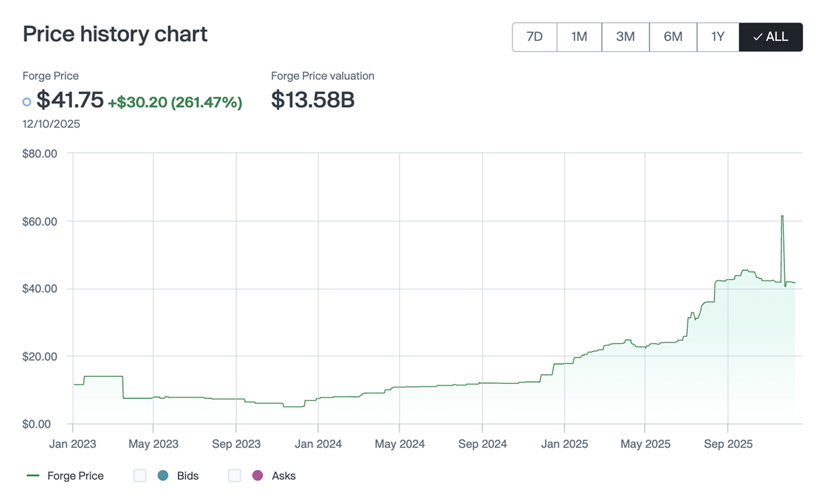Click the Forge Price legend label

tap(75, 476)
